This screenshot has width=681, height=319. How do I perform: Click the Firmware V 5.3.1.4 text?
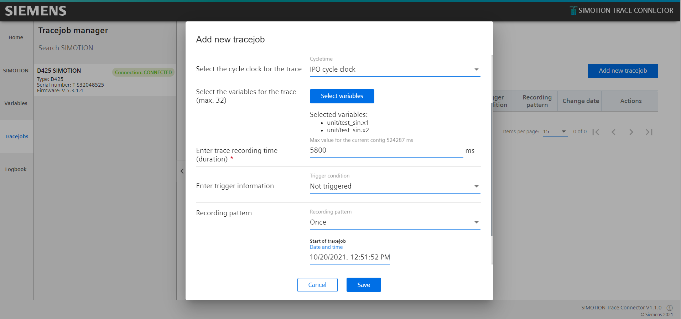point(60,91)
